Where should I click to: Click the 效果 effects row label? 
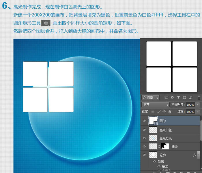[x=161, y=161]
